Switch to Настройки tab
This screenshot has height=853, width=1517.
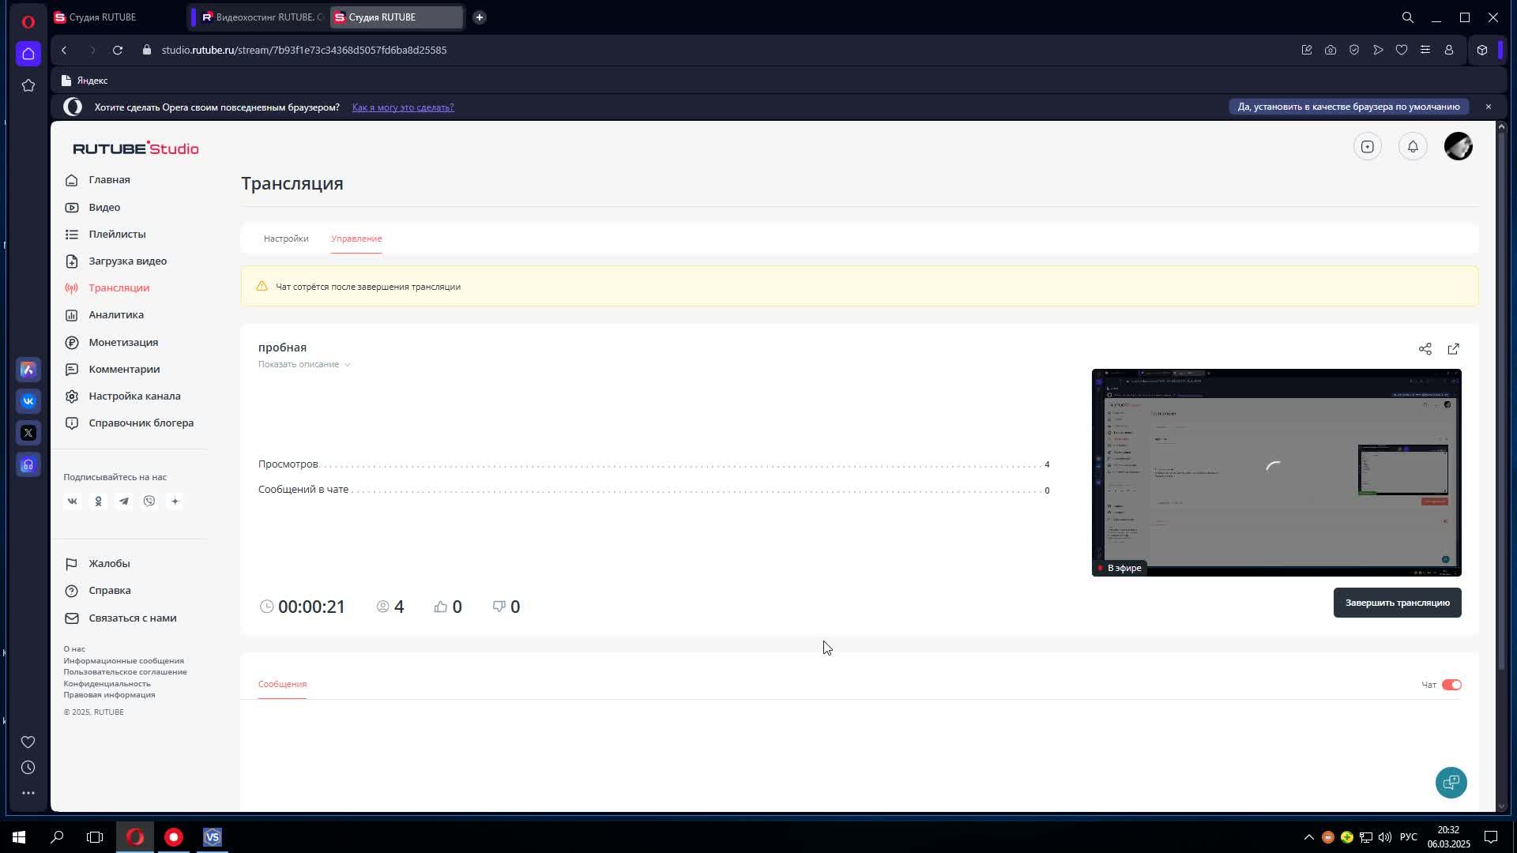point(286,239)
